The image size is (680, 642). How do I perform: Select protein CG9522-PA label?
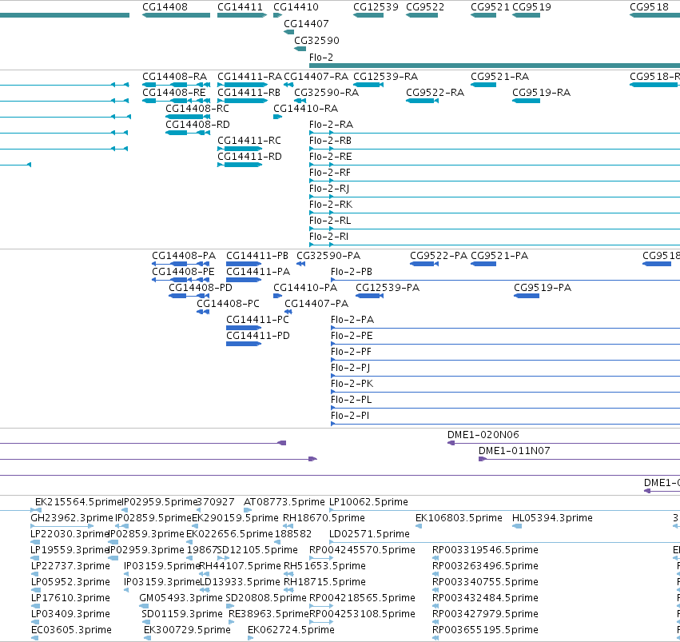coord(439,256)
